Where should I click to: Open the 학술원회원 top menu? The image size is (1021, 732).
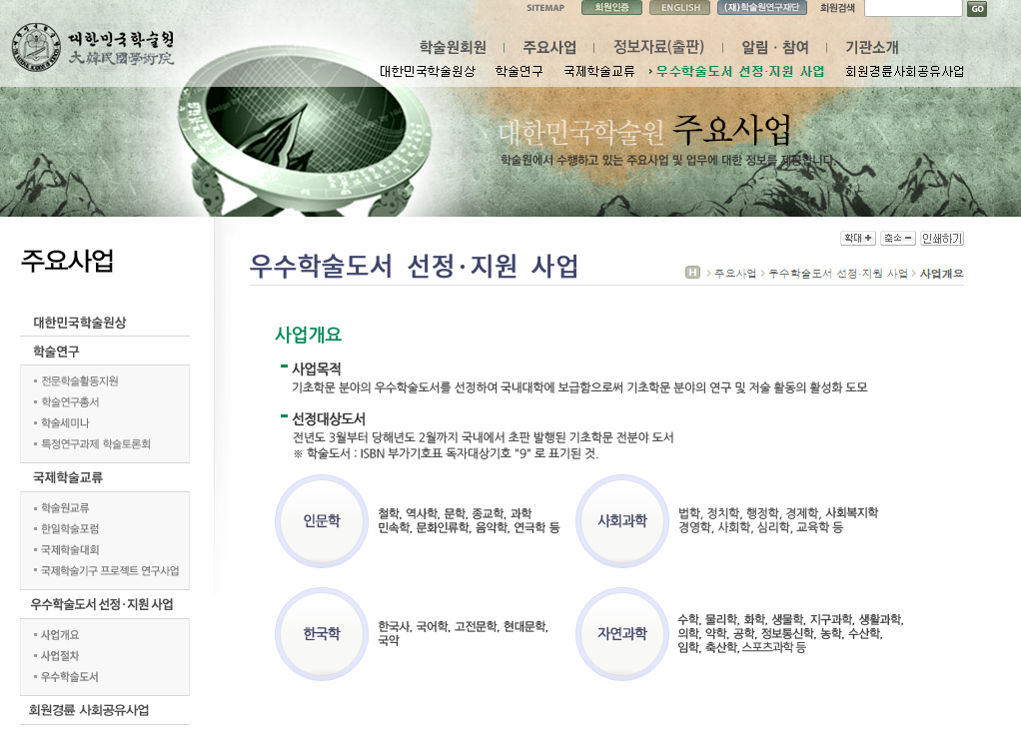(453, 47)
